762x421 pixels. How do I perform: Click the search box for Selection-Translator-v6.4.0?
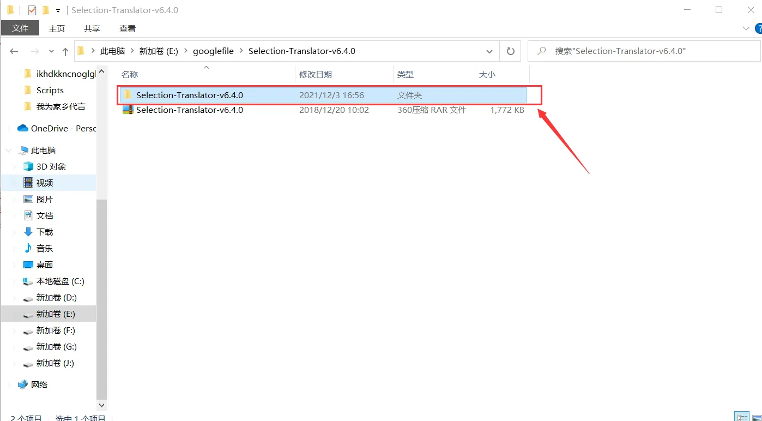pos(644,51)
